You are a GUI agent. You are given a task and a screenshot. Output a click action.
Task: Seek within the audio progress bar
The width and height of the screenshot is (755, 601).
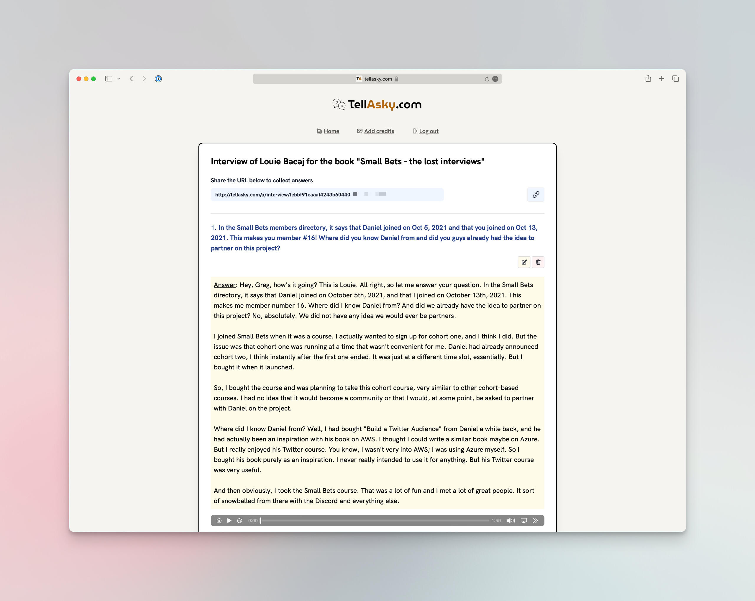click(374, 520)
